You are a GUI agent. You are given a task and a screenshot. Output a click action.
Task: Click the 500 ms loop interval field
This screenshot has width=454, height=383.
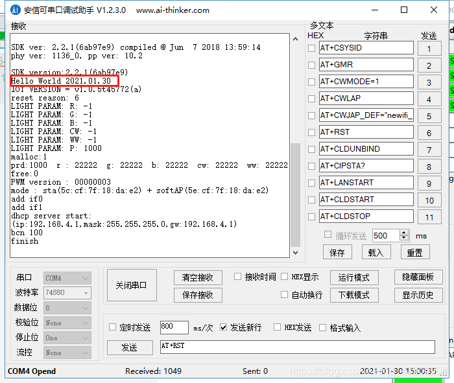tap(386, 235)
